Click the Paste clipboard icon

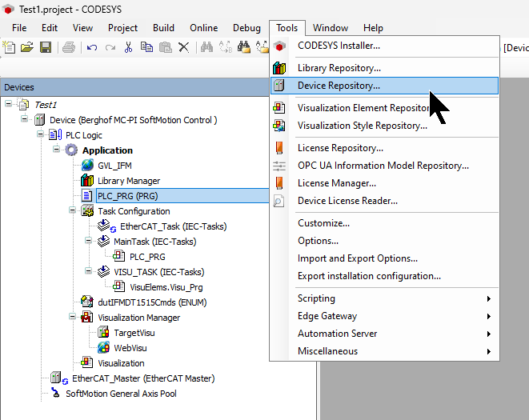pos(166,47)
